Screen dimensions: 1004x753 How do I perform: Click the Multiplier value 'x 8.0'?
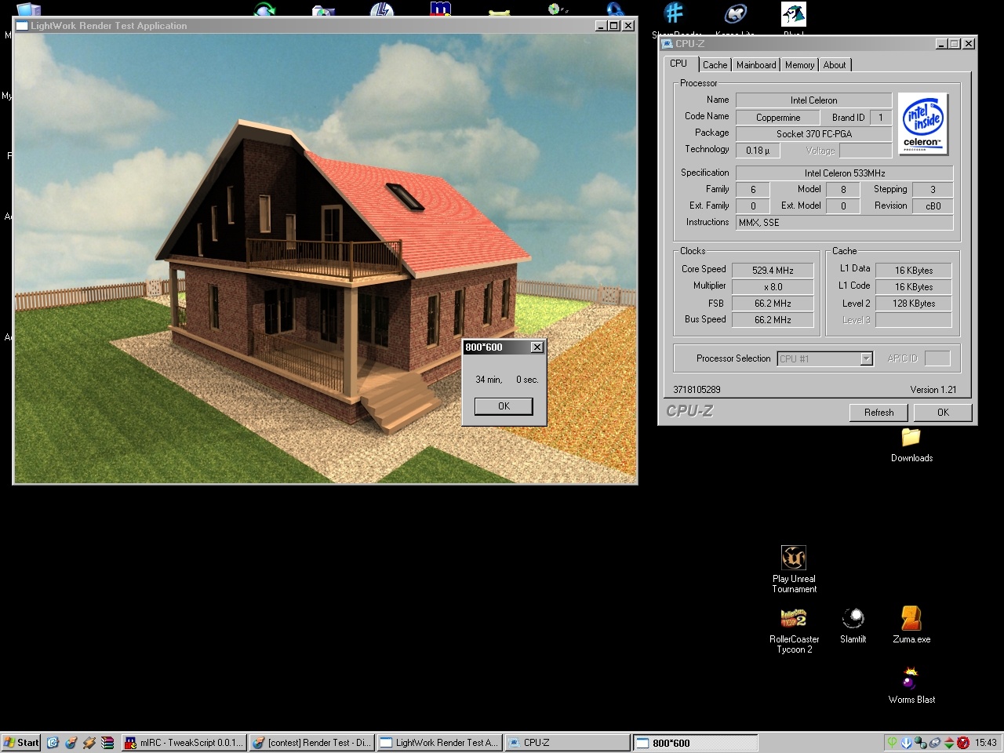pyautogui.click(x=773, y=287)
